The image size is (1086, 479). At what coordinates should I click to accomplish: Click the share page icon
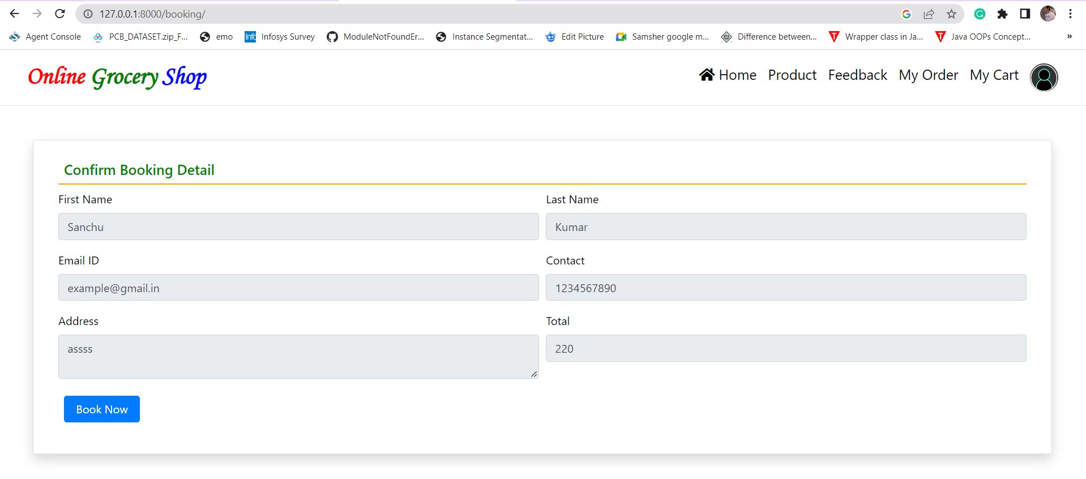pos(929,14)
